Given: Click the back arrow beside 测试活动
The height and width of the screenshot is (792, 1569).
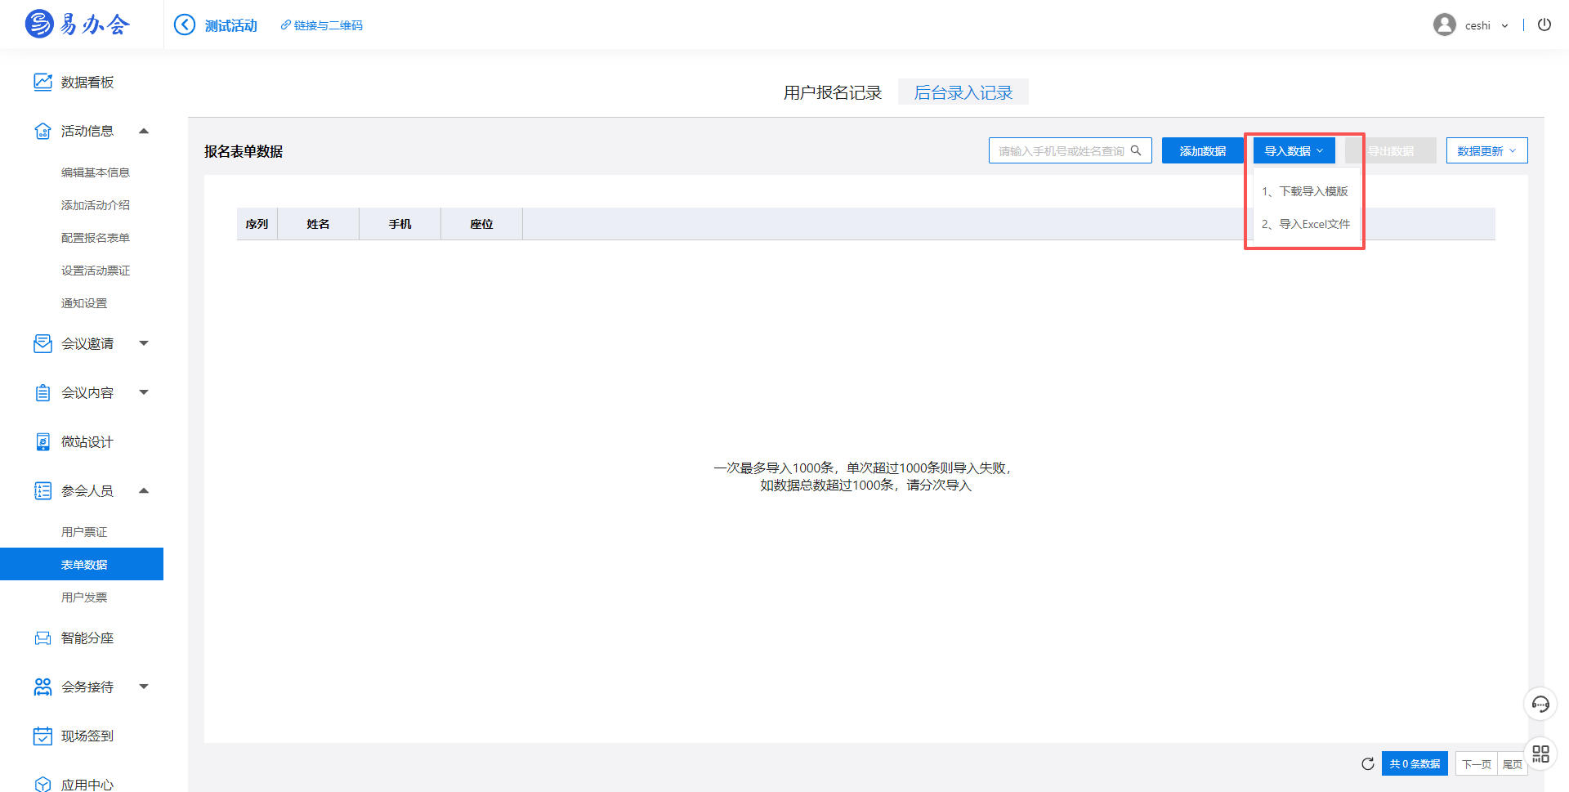Looking at the screenshot, I should (x=185, y=25).
